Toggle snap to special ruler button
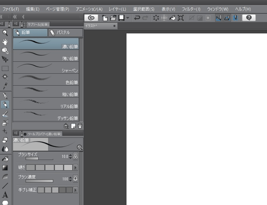This screenshot has height=205, width=267. point(227,18)
